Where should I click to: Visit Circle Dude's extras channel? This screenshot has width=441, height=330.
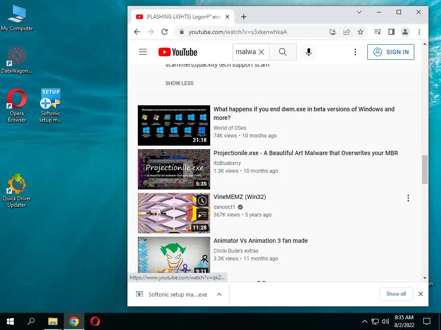(x=236, y=251)
